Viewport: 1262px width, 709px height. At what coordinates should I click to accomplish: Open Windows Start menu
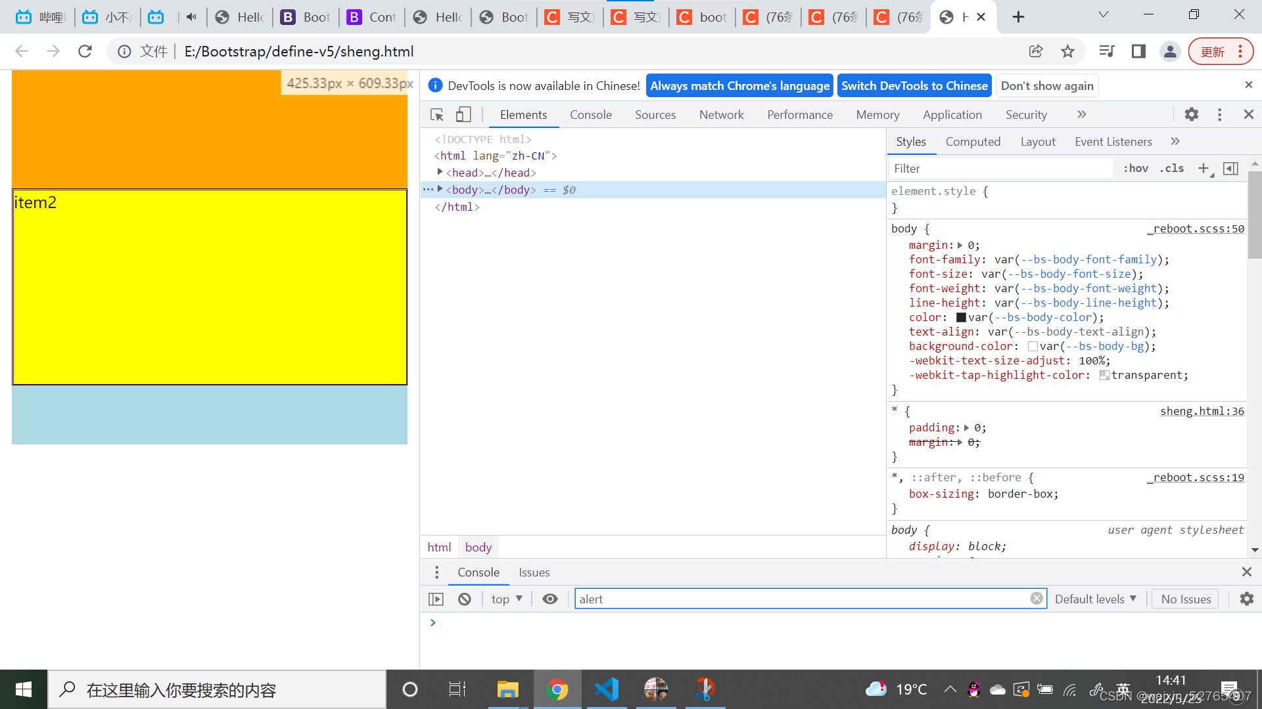24,689
